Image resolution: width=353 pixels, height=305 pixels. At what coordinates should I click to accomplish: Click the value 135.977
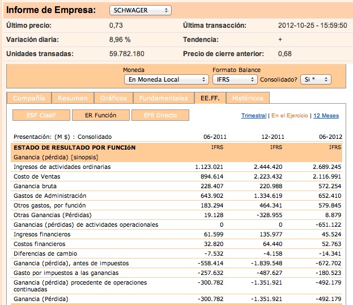pos(271,235)
